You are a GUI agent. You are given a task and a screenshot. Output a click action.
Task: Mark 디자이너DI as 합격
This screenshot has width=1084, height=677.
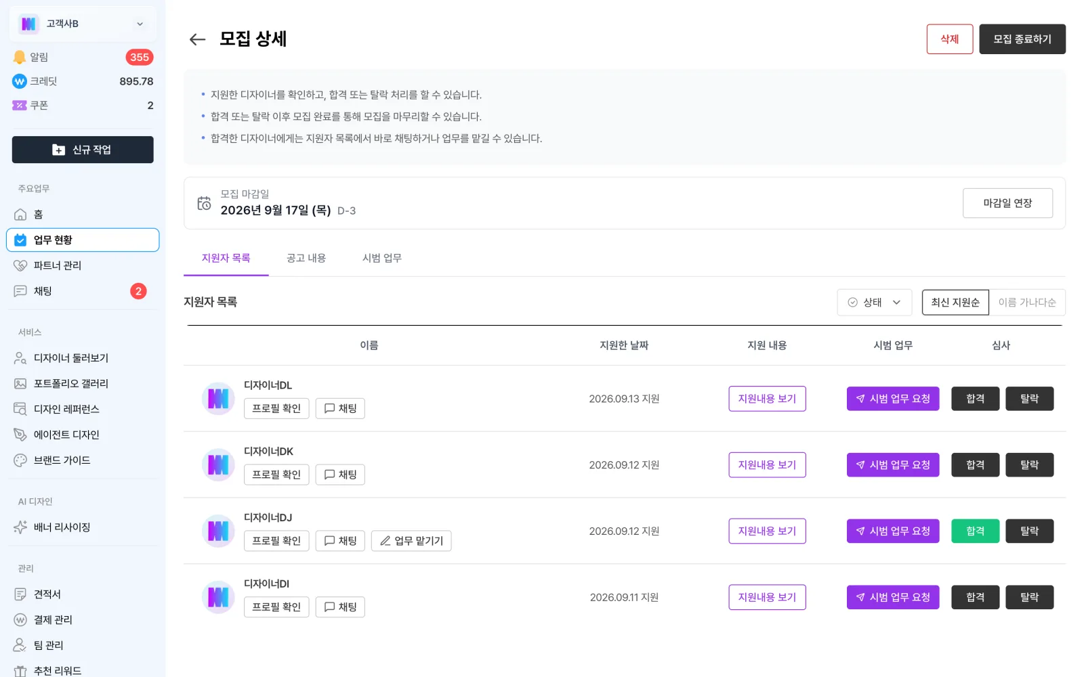[975, 598]
